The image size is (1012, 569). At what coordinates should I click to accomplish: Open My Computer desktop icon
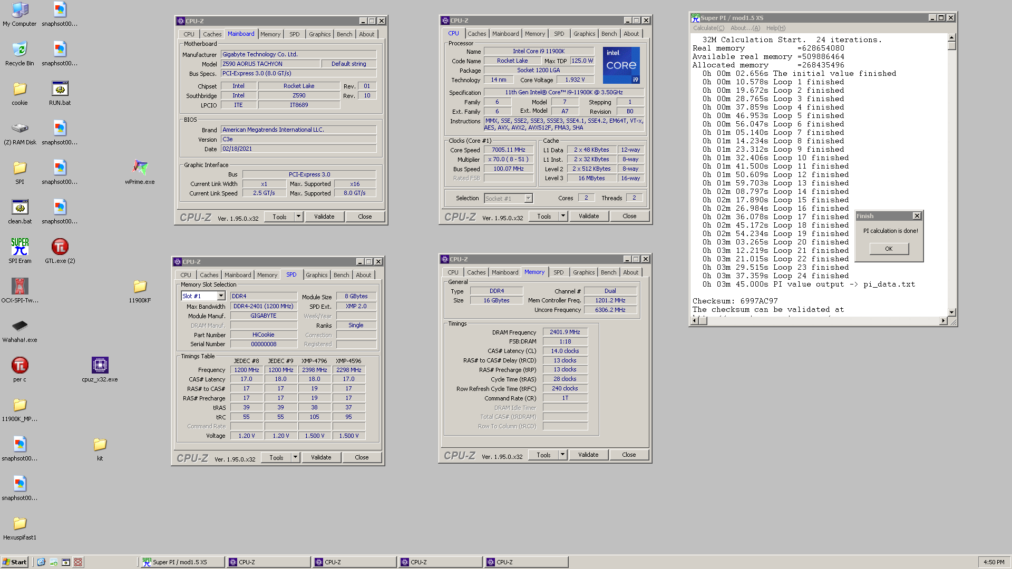[x=20, y=14]
